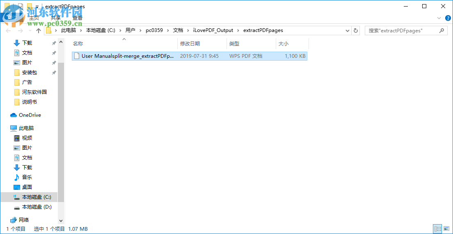Click the 本地磁盘 (D:) drive icon
Viewport: 453px width, 234px height.
(x=17, y=207)
